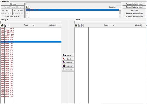Open Library 1 sort dropdown arrow
This screenshot has width=147, height=104.
tap(8, 25)
